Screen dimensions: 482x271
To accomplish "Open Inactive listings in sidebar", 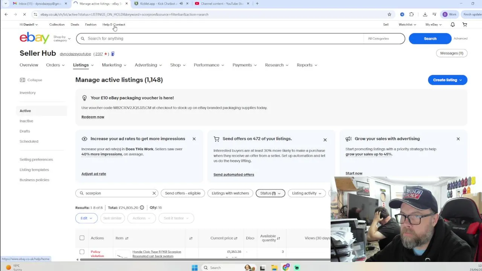I will point(26,121).
